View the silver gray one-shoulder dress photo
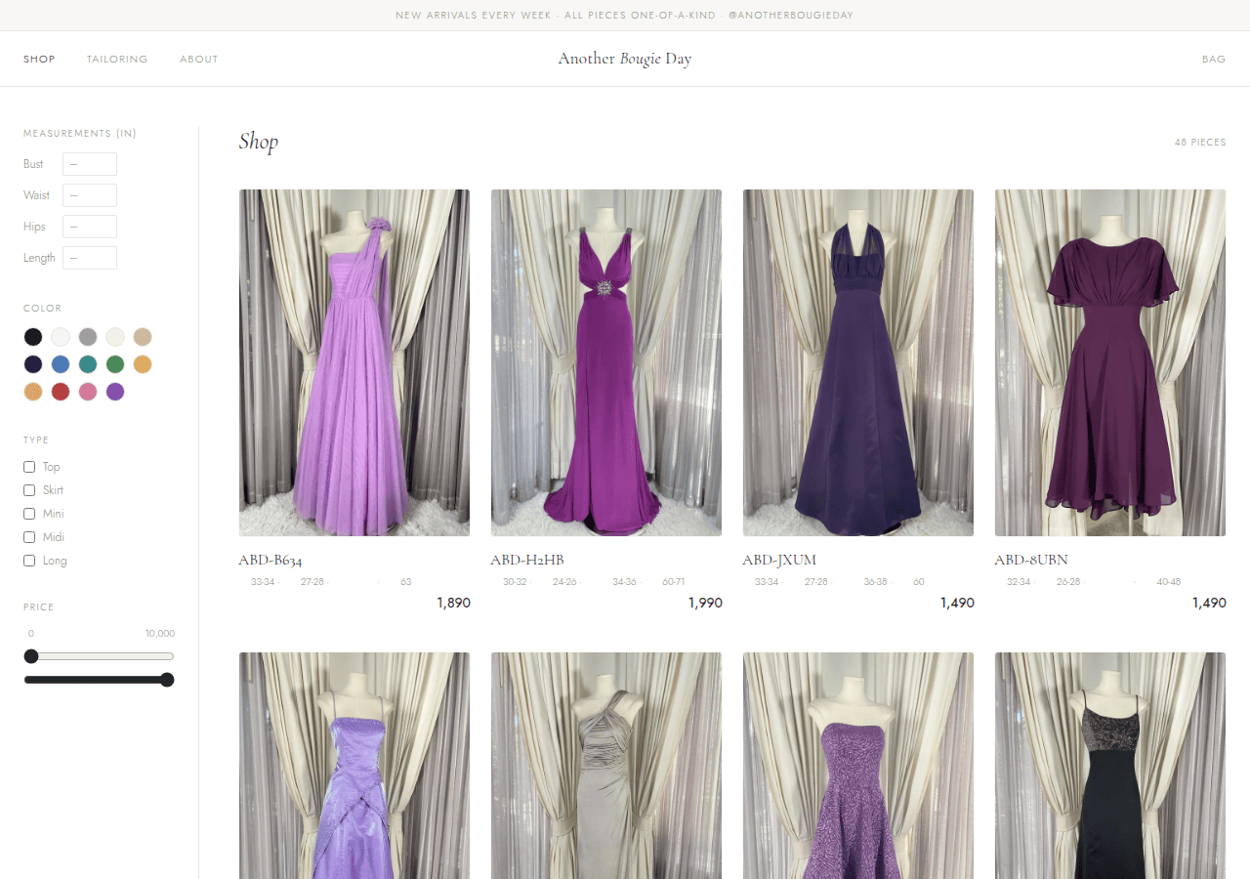This screenshot has width=1250, height=879. click(x=606, y=766)
